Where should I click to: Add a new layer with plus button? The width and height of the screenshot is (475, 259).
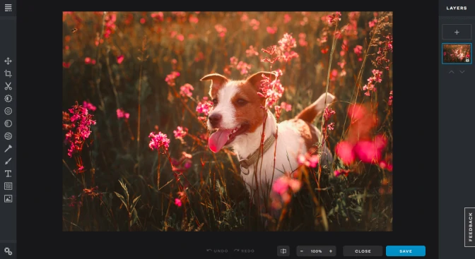tap(457, 32)
